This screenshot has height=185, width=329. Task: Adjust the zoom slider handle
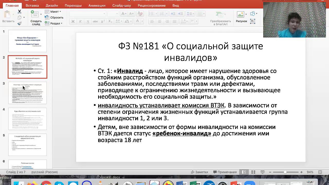coord(285,172)
